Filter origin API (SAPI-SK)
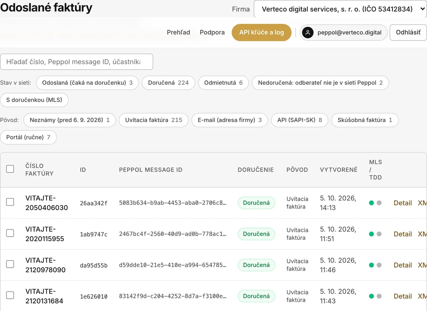This screenshot has height=311, width=427. pos(300,120)
